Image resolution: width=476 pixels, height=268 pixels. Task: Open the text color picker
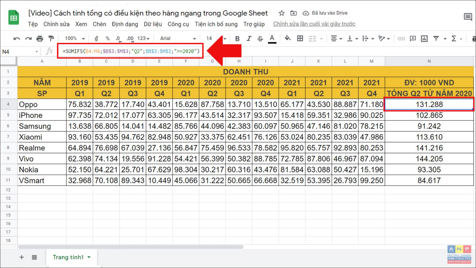click(272, 39)
